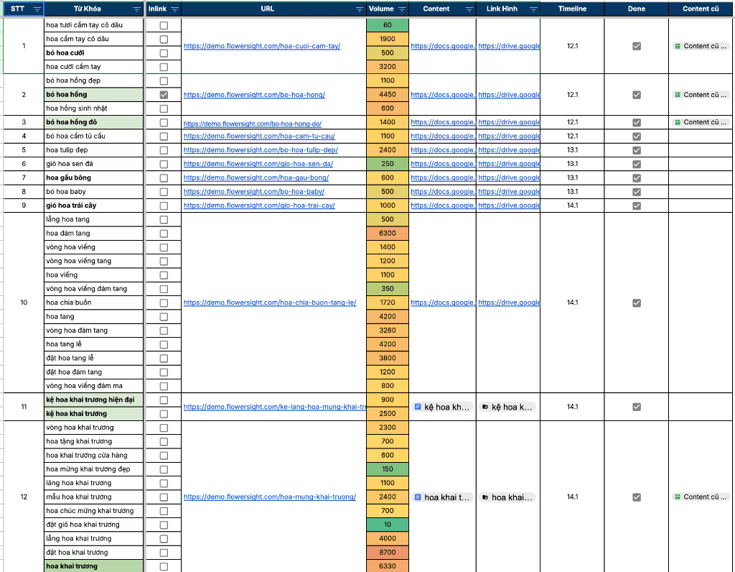Open kệ hoa k... Drive folder chip
The image size is (735, 572).
pyautogui.click(x=507, y=407)
